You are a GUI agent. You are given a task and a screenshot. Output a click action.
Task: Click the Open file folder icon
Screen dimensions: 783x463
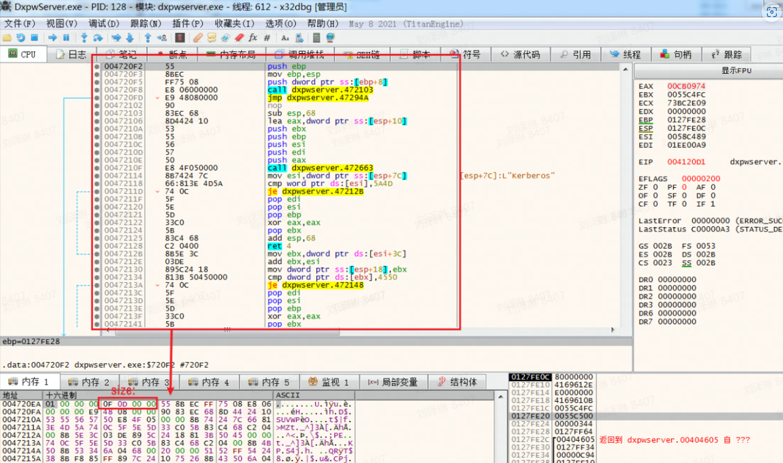click(x=7, y=37)
